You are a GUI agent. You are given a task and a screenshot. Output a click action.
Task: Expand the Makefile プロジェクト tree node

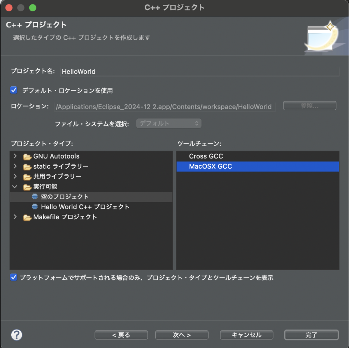tap(15, 217)
